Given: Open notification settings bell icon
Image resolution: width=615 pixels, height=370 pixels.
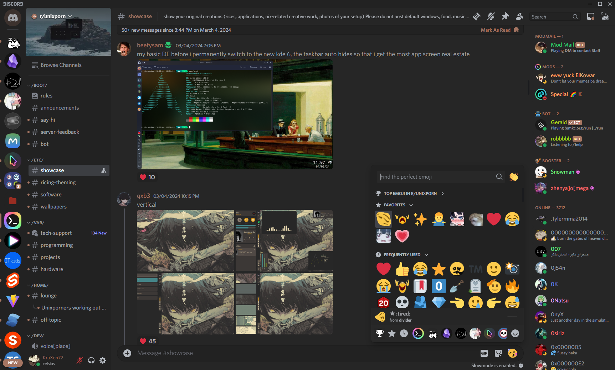Looking at the screenshot, I should [491, 16].
